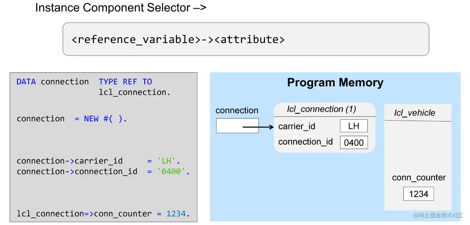Click the carrier_id attribute label
470x225 pixels.
(x=297, y=126)
